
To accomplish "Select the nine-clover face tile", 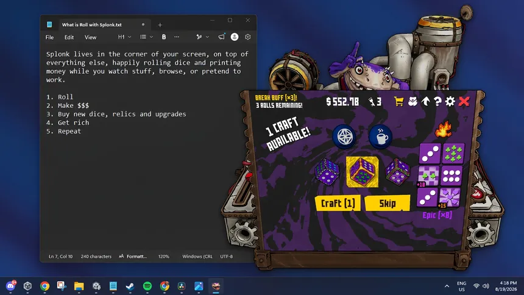I will pyautogui.click(x=453, y=153).
